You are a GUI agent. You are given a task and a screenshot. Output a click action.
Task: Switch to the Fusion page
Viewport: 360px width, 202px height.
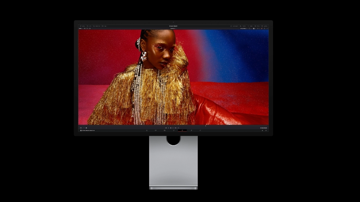(173, 130)
